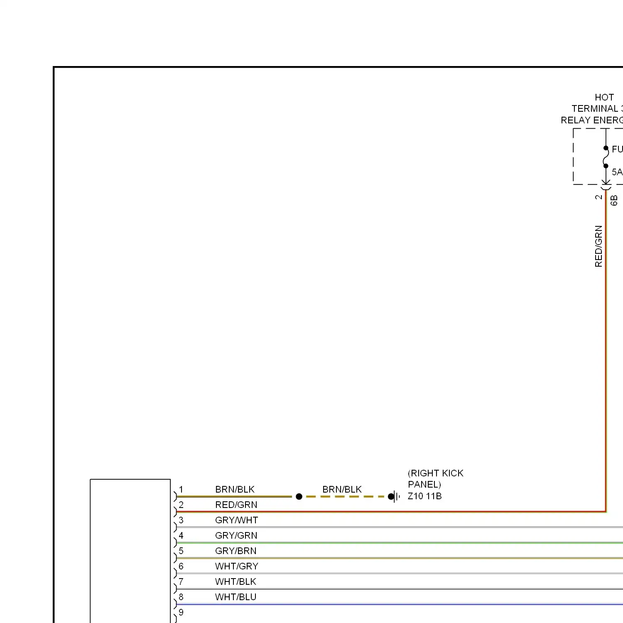Select the WHT/BLK wire label

(235, 581)
